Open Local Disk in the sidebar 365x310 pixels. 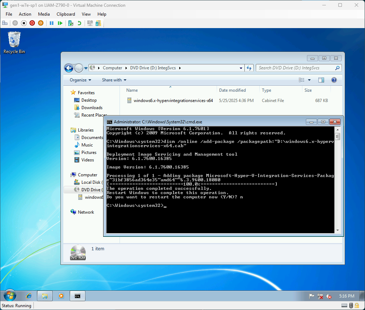91,182
